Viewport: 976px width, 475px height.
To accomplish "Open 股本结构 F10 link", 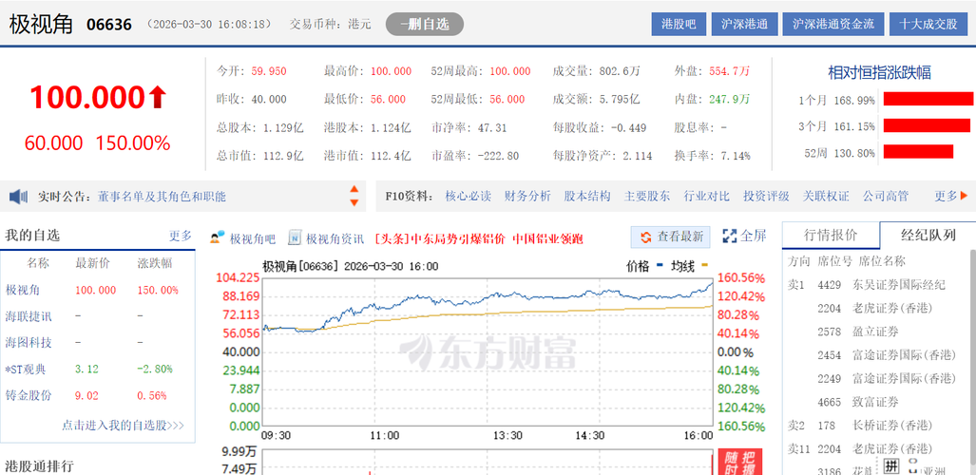I will coord(587,197).
